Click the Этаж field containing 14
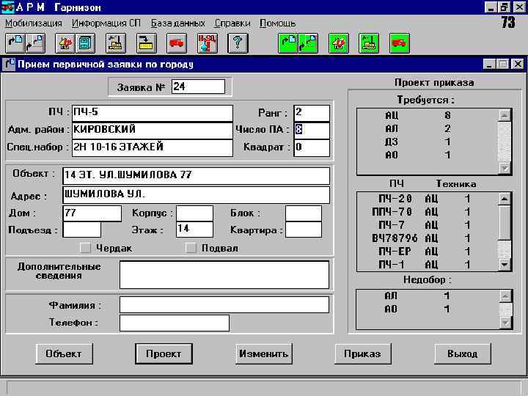Viewport: 528px width, 396px height. 194,230
